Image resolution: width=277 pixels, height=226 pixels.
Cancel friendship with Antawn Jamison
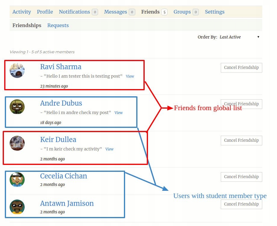(x=241, y=204)
